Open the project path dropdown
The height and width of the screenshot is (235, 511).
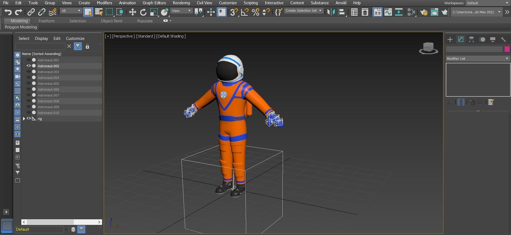(477, 12)
